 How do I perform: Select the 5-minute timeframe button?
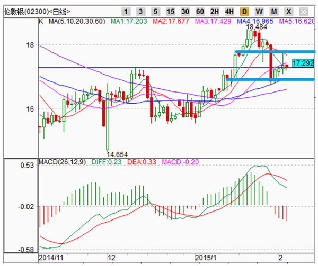(155, 11)
